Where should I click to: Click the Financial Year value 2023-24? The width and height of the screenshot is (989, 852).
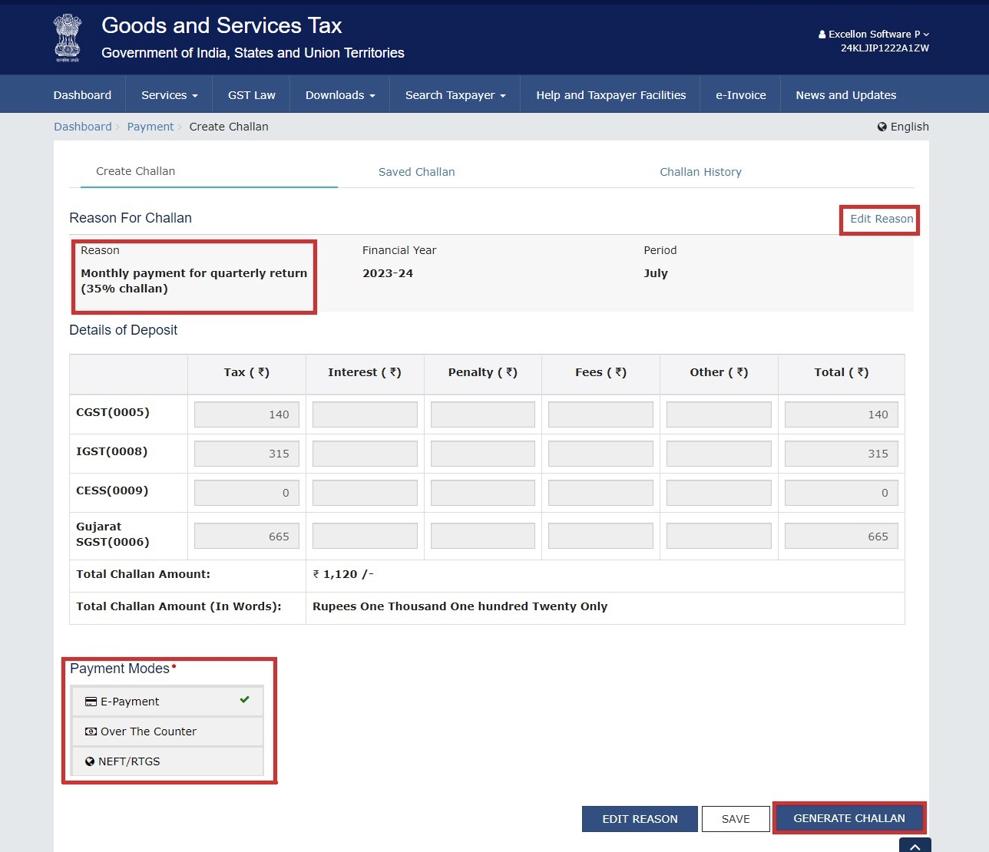[388, 273]
